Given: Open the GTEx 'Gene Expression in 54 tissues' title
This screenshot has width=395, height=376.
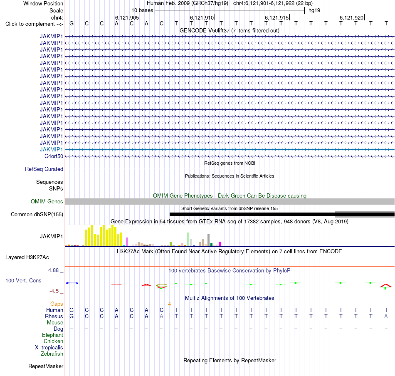Looking at the screenshot, I should click(x=230, y=222).
